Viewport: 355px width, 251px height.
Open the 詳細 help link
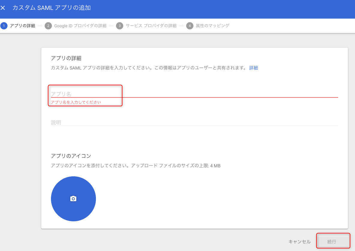pos(254,68)
